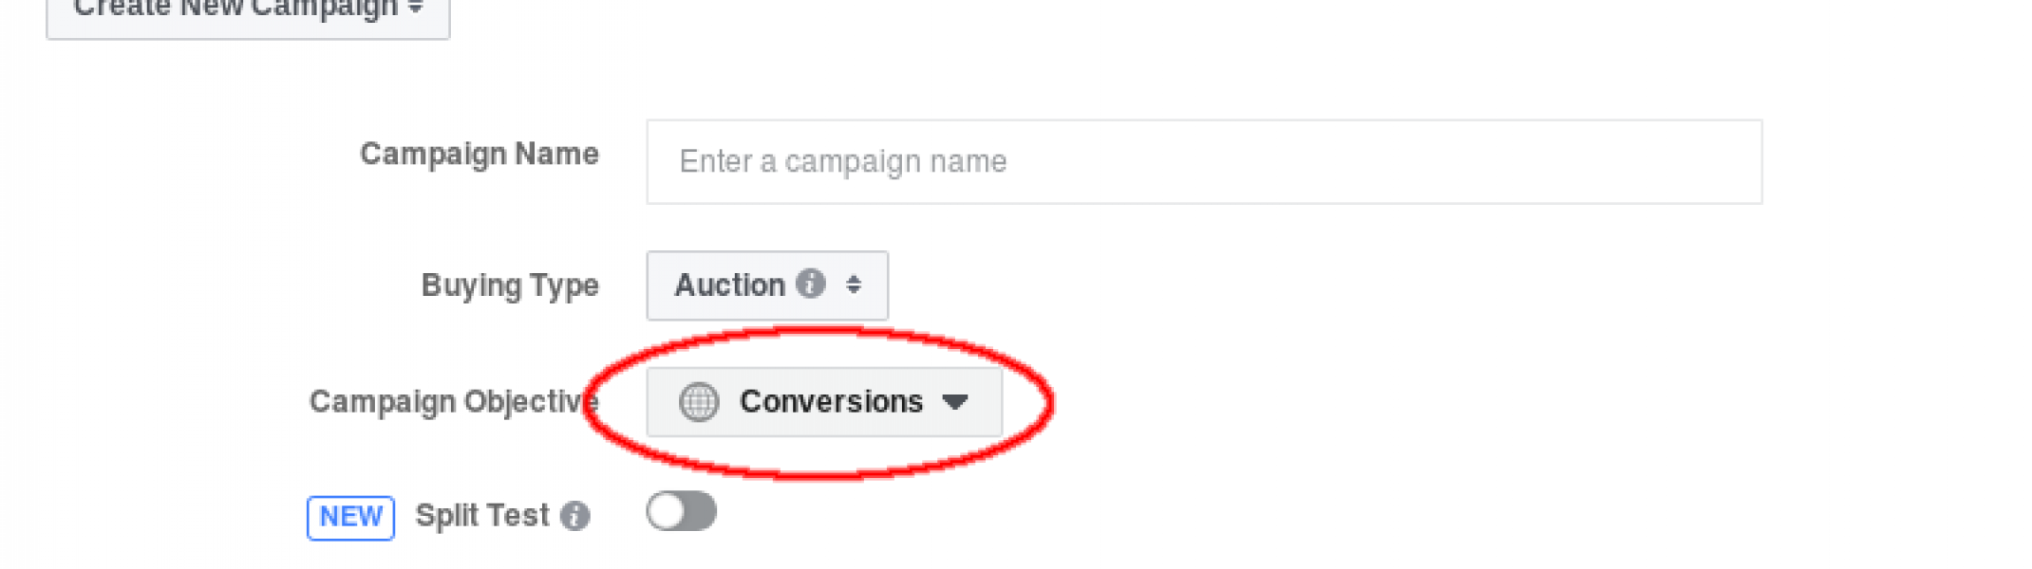Open the Auction buying type dropdown
Viewport: 2032px width, 569px height.
click(x=767, y=285)
